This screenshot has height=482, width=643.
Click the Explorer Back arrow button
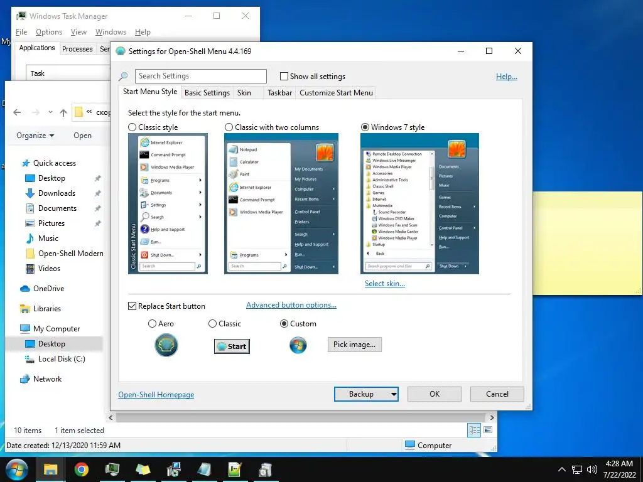click(17, 112)
